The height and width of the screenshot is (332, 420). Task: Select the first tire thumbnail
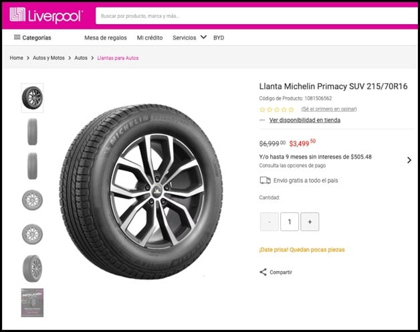[x=32, y=98]
